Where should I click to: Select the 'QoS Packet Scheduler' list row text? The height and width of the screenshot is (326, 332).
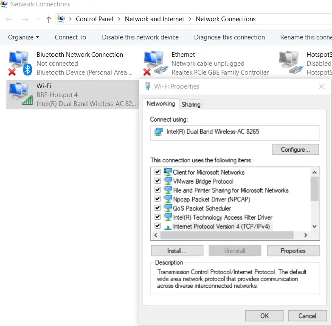(202, 208)
